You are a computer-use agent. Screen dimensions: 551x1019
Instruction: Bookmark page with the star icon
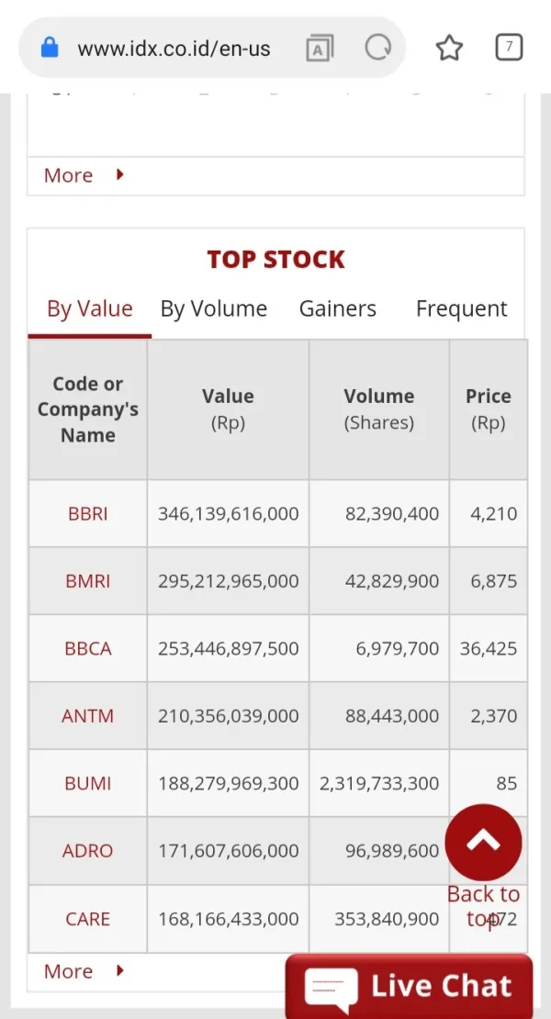tap(449, 48)
